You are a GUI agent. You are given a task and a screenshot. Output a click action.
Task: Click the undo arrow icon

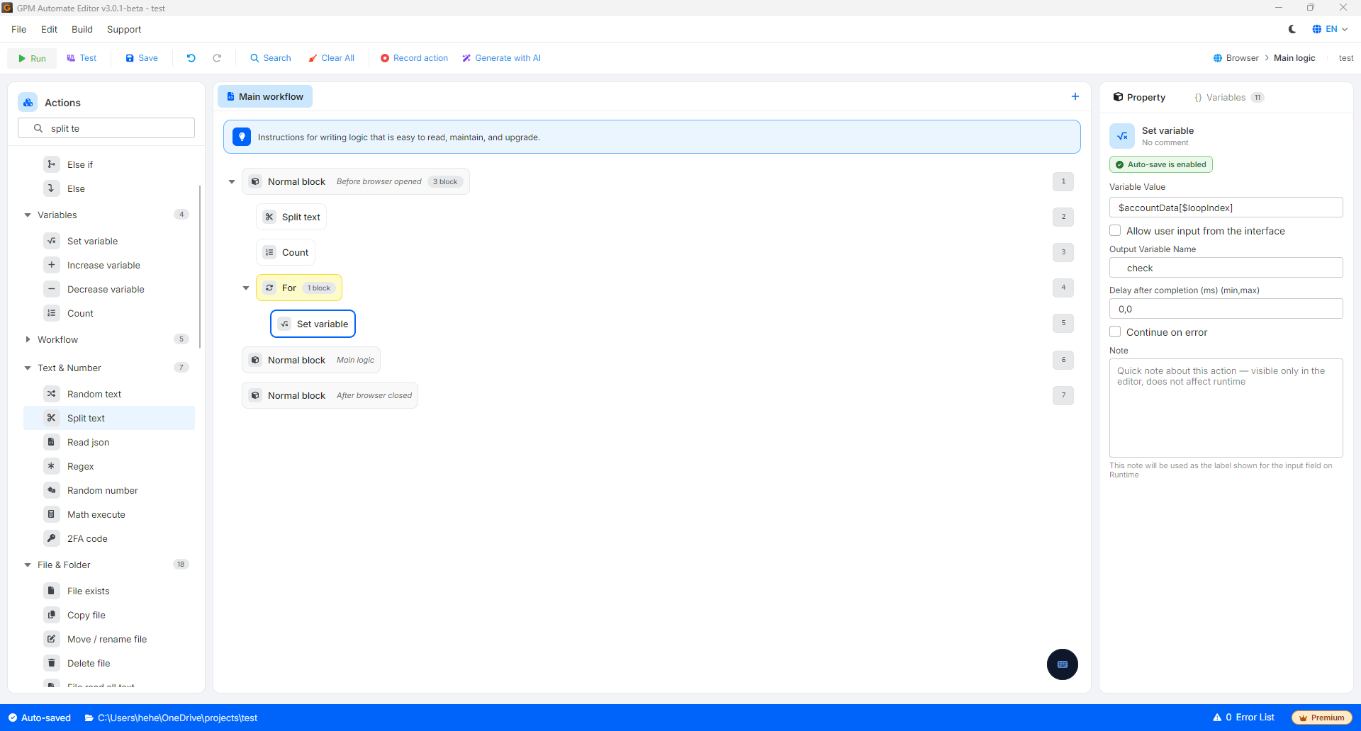[x=191, y=58]
